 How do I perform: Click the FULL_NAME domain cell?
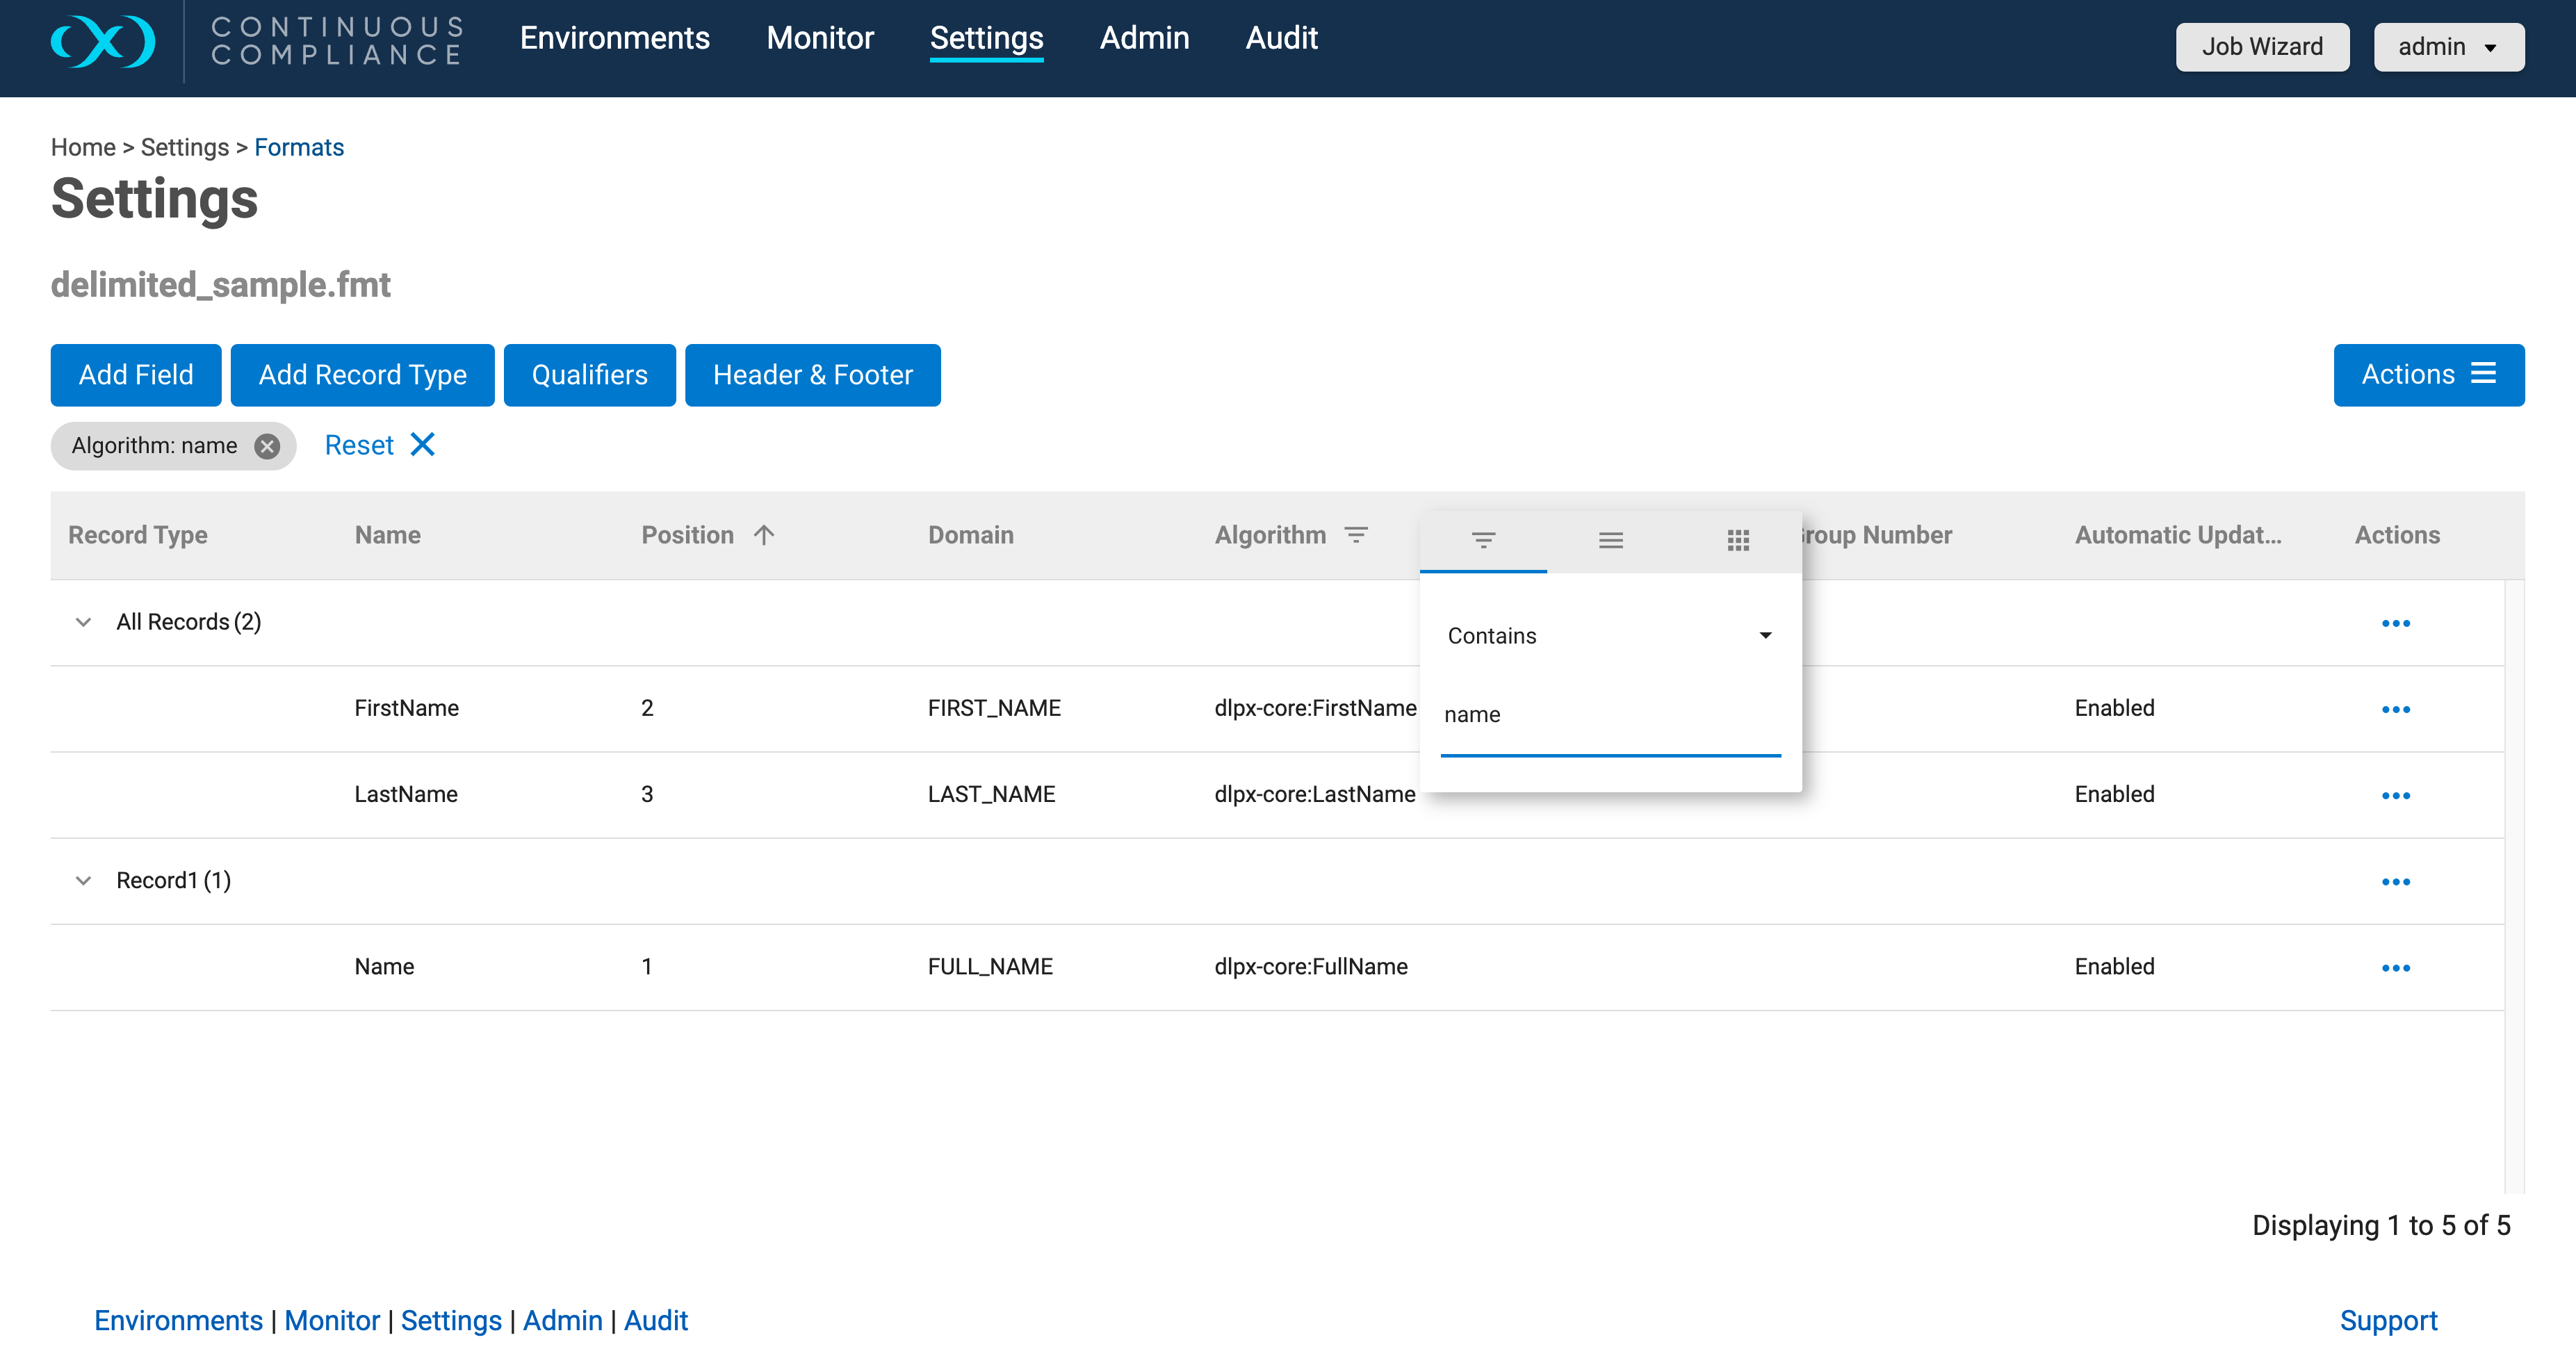(x=990, y=966)
